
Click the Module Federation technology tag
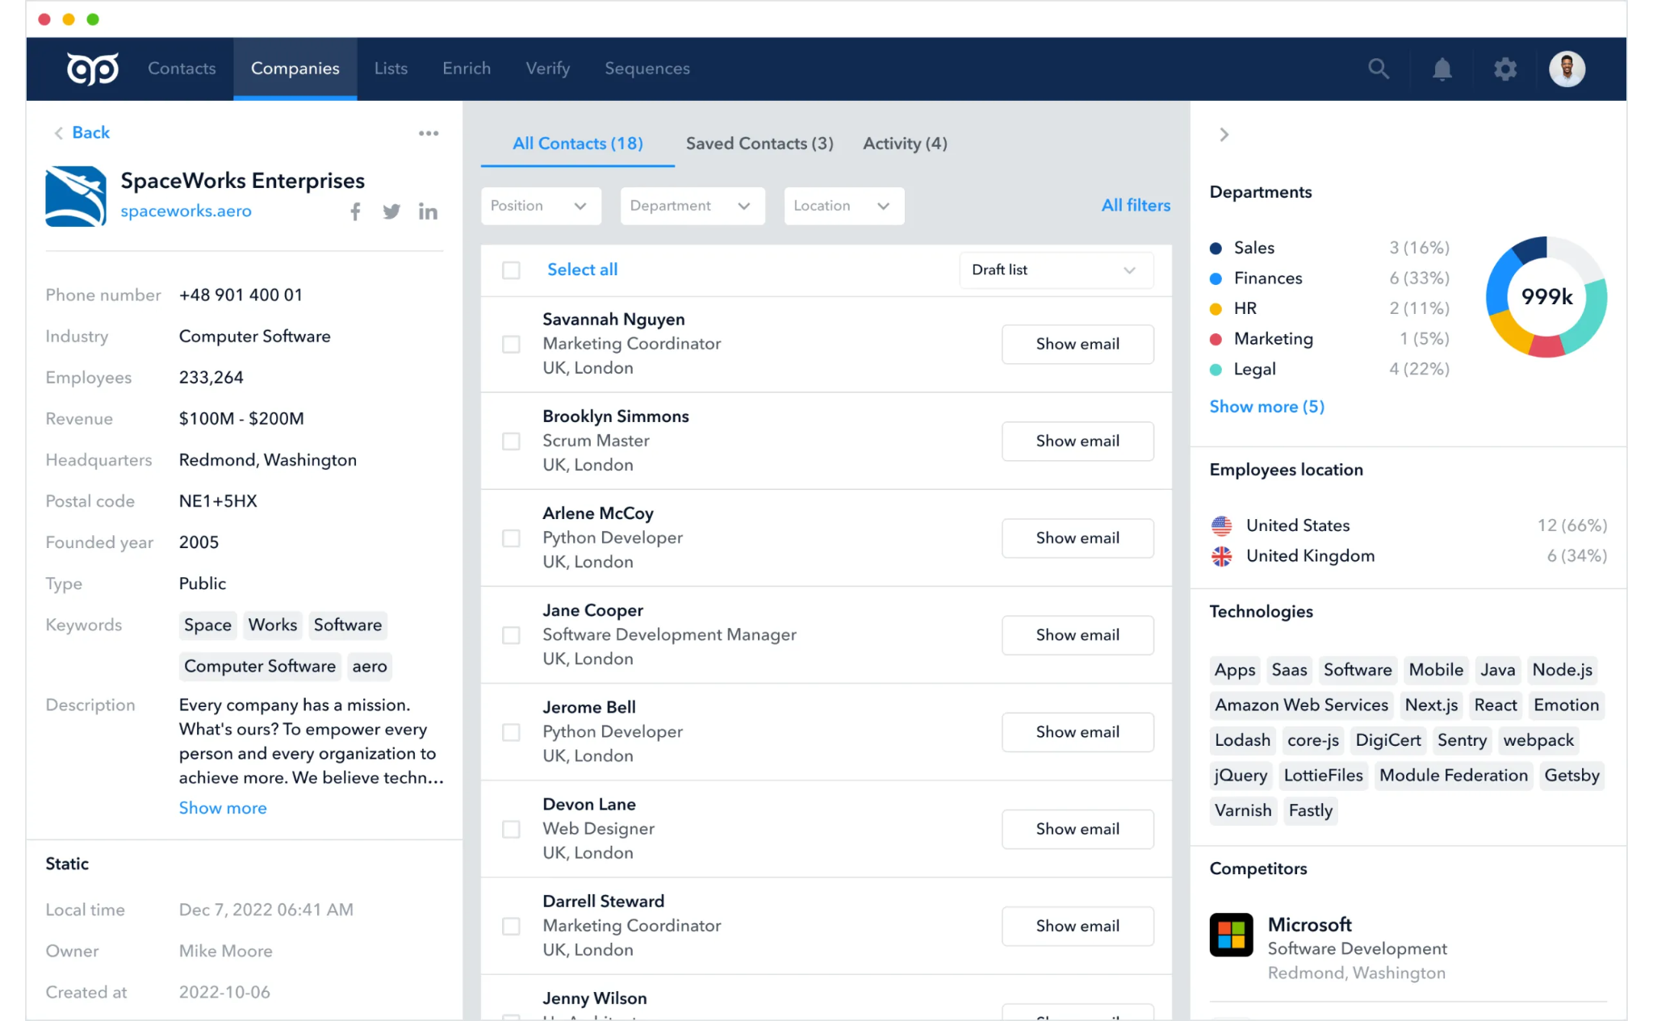[x=1453, y=776]
